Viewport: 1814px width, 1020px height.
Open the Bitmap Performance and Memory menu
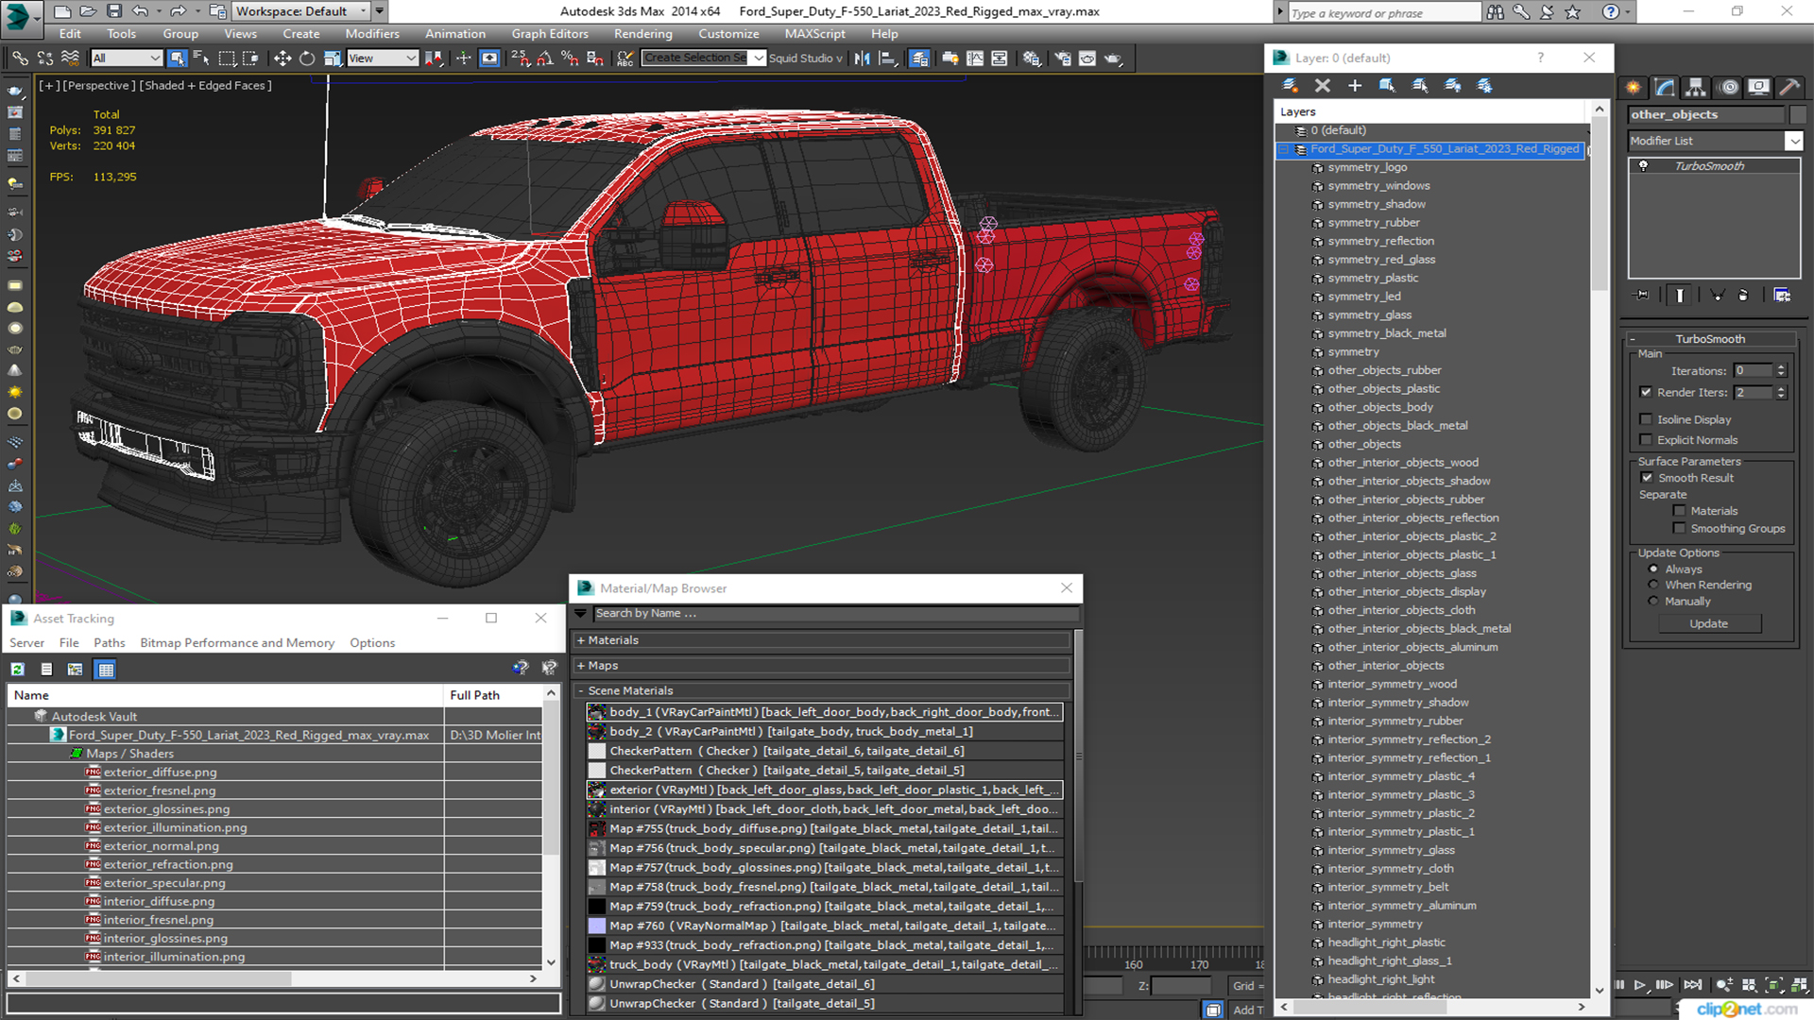(x=237, y=643)
